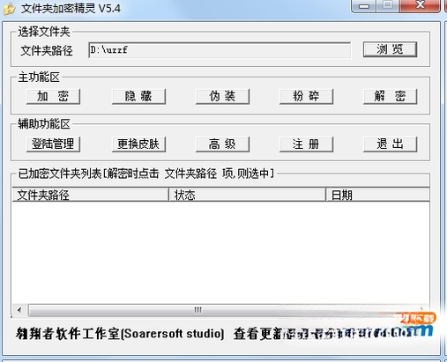Click the 状态 column header
Viewport: 447px width, 362px height.
[247, 195]
